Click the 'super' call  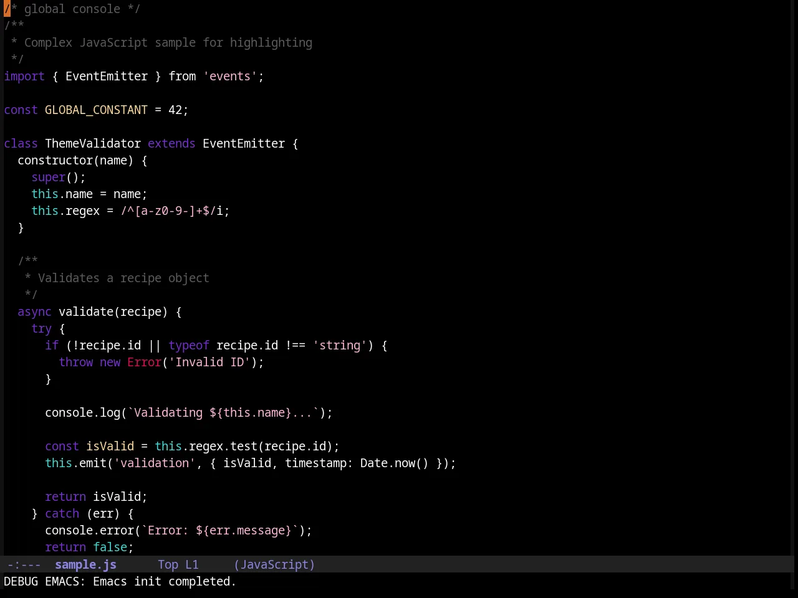point(48,177)
